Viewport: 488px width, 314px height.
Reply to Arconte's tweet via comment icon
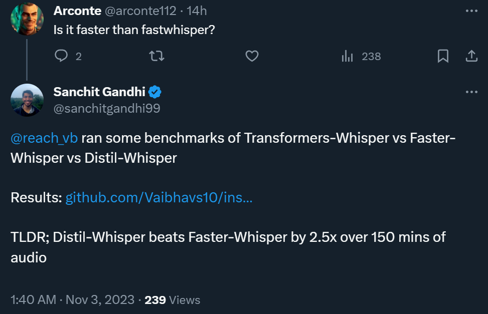click(61, 56)
